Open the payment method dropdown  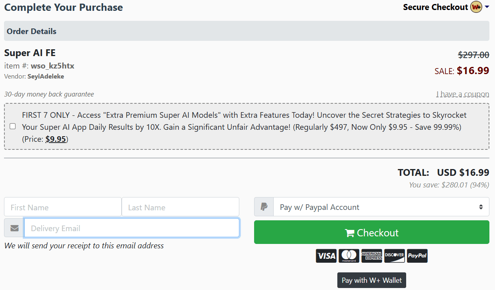(x=380, y=206)
